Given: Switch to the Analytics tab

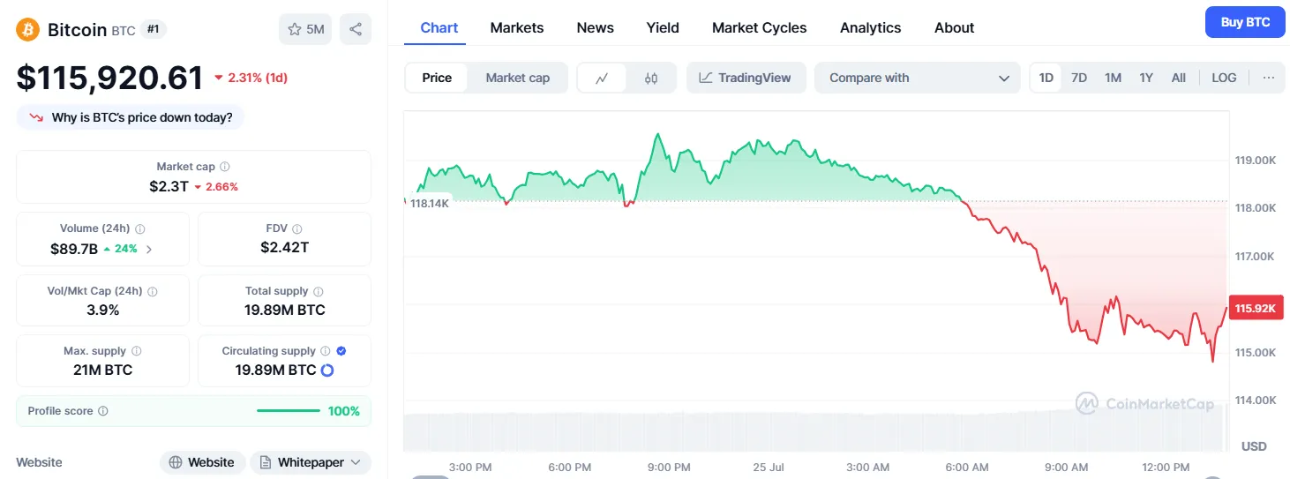Looking at the screenshot, I should coord(870,27).
